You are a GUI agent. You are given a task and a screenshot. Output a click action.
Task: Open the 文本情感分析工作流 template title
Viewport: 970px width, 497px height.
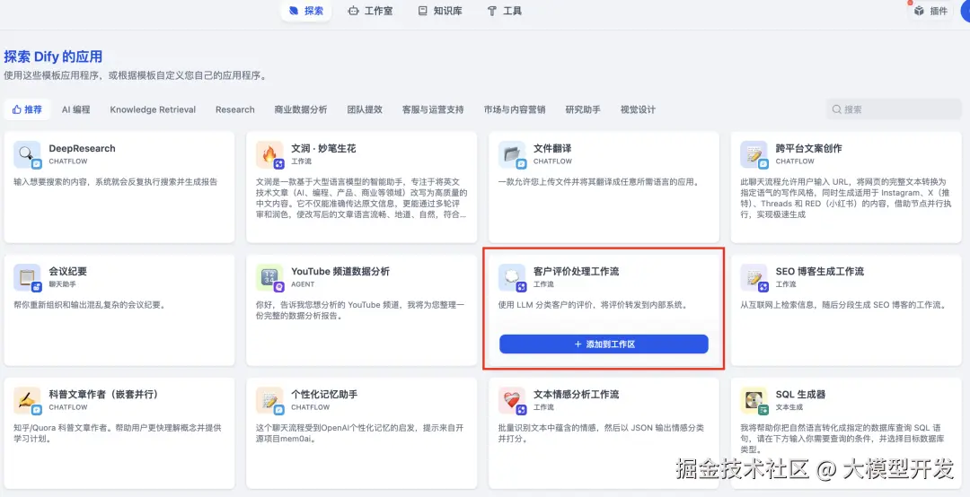tap(576, 395)
